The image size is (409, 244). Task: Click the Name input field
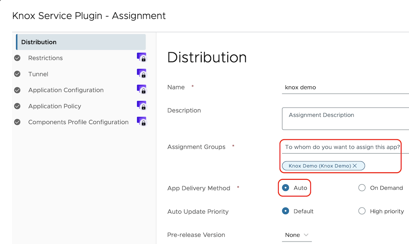344,87
